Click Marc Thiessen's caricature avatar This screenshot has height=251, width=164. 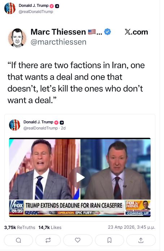(x=17, y=38)
